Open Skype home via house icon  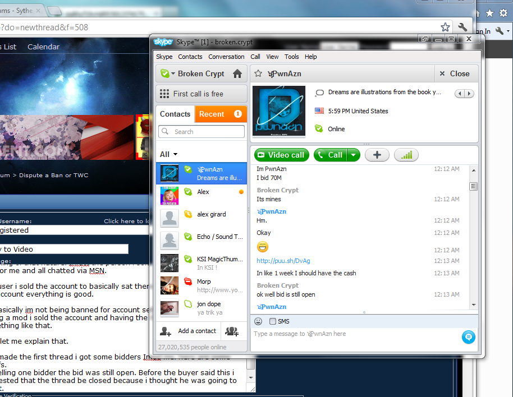(237, 74)
